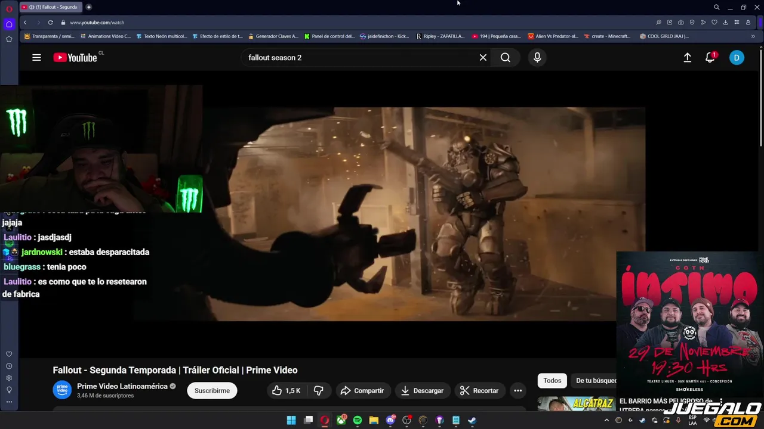Dislike the video with thumbs down
Viewport: 764px width, 429px height.
(x=319, y=391)
